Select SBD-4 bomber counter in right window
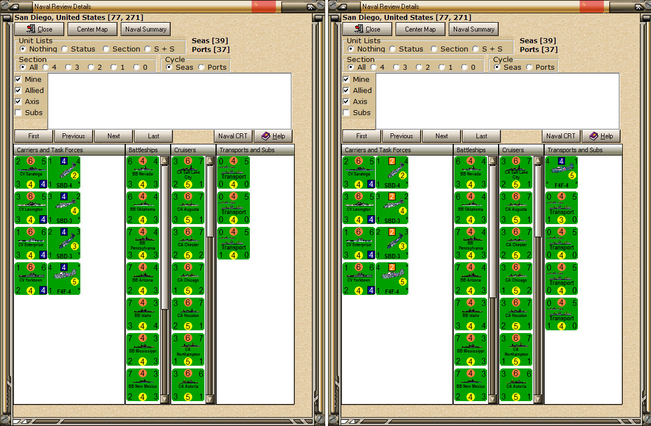Viewport: 651px width, 426px height. (392, 173)
